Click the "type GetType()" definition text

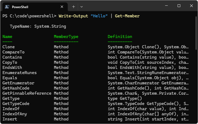125,98
